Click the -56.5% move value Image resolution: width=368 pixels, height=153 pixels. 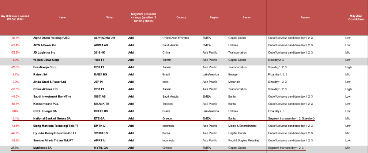tap(15, 38)
